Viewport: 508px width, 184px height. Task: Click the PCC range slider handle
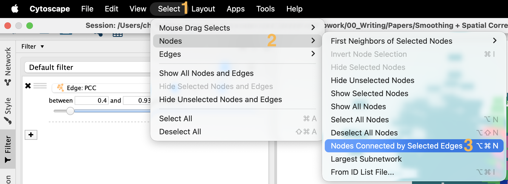click(70, 111)
